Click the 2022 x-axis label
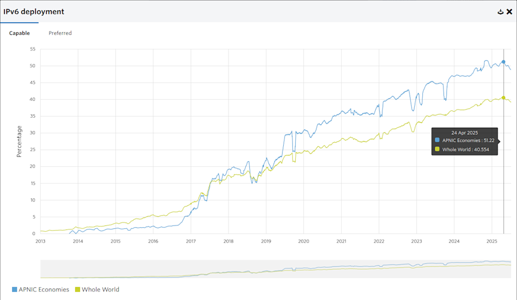Image resolution: width=517 pixels, height=300 pixels. [x=379, y=241]
